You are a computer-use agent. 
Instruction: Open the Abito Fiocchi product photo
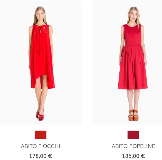(41, 63)
